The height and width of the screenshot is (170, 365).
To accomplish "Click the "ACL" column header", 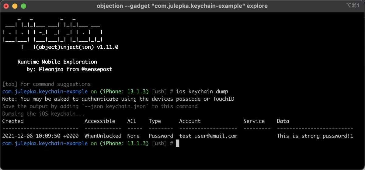I will click(132, 121).
